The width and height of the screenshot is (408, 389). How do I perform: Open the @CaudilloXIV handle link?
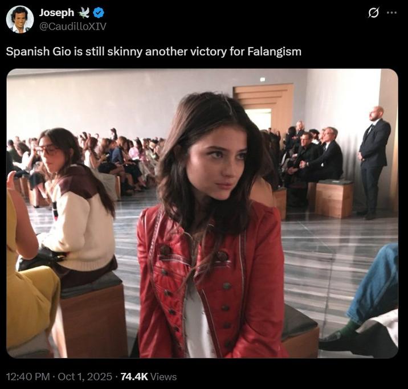(72, 26)
